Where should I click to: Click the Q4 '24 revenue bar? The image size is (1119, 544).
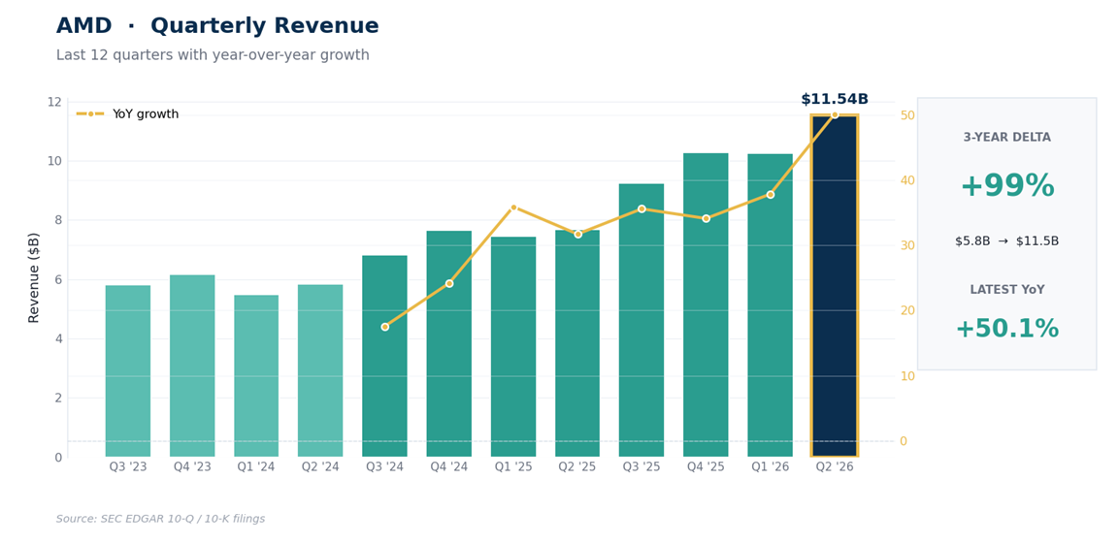tap(449, 343)
